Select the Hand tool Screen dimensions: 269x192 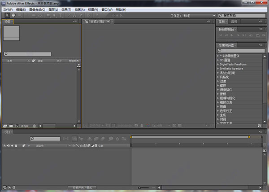13,15
